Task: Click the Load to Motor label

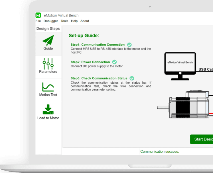Action: [x=48, y=118]
